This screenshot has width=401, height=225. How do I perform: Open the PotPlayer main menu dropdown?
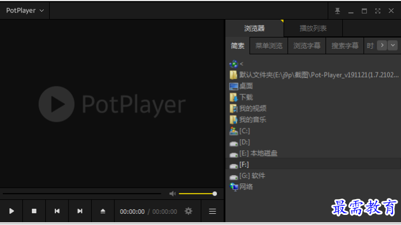tap(25, 11)
